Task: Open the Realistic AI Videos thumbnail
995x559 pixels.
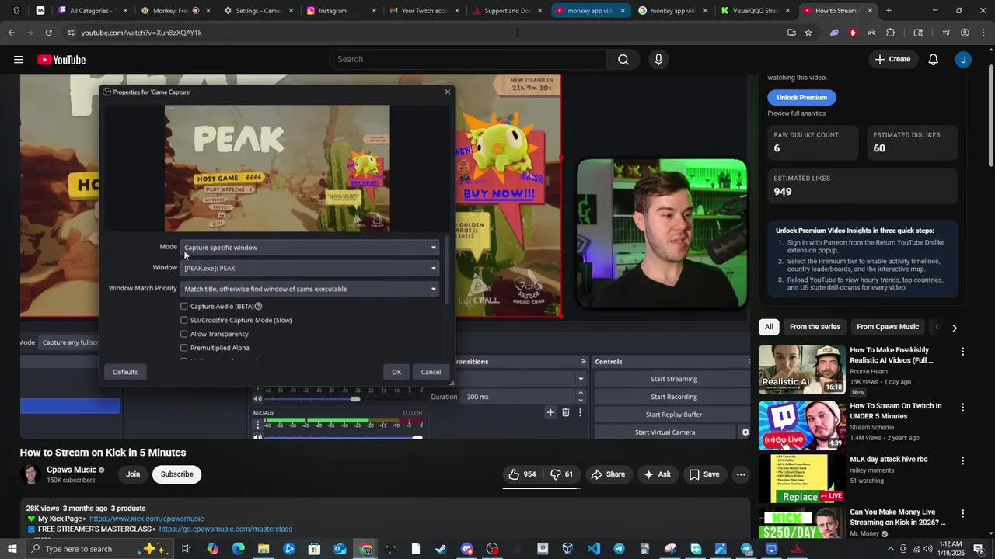Action: [x=801, y=369]
